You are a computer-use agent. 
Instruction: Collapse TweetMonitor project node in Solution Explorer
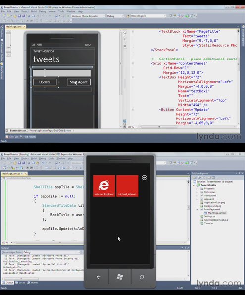[x=194, y=185]
